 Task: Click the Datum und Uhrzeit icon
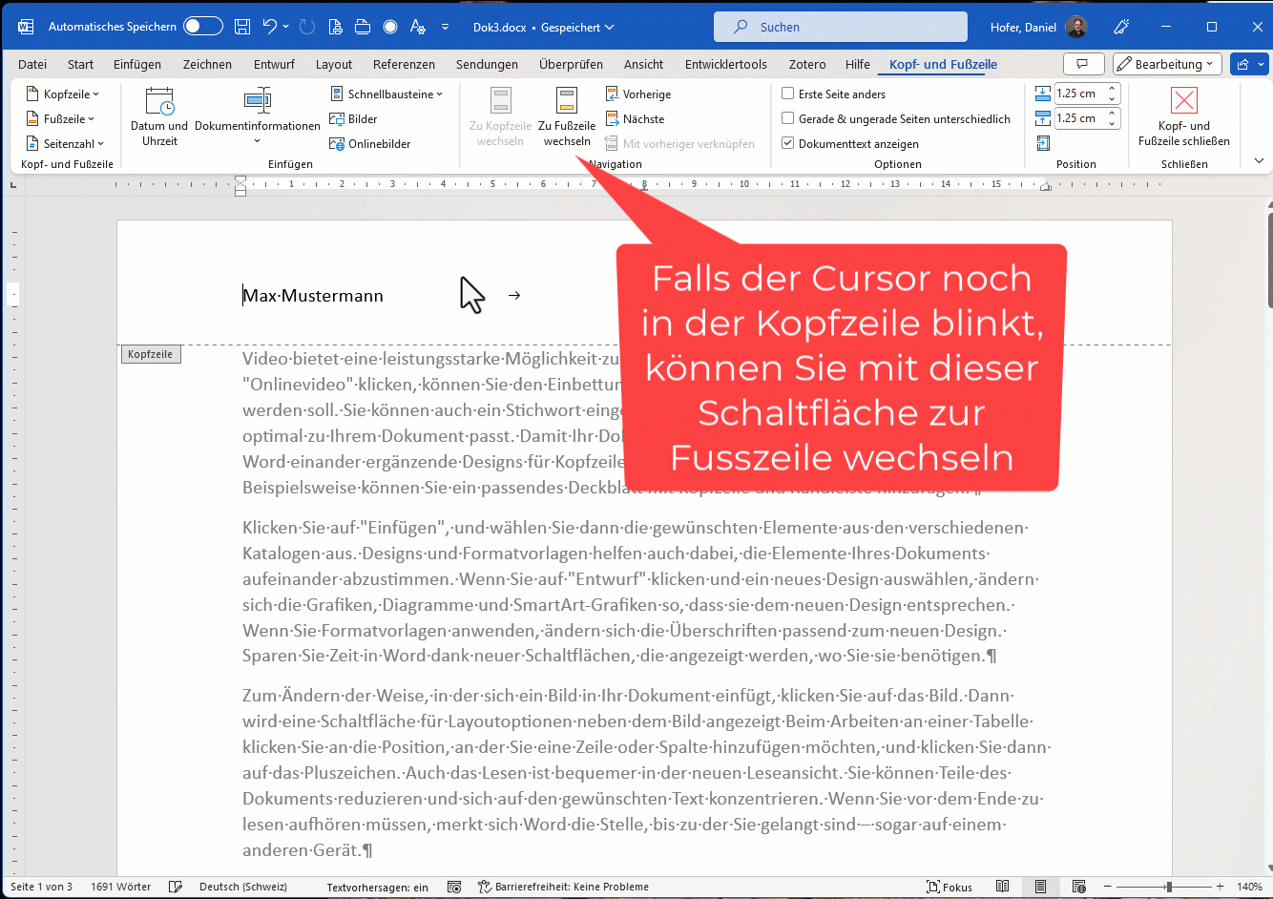tap(159, 102)
